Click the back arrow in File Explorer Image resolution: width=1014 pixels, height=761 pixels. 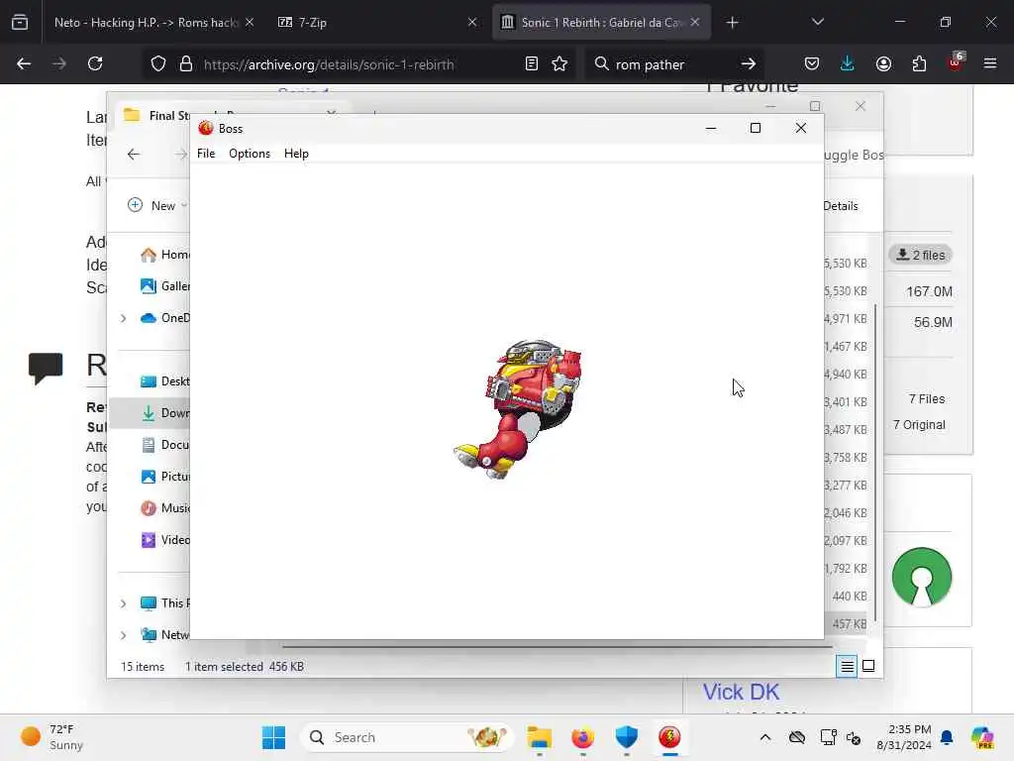click(x=134, y=154)
